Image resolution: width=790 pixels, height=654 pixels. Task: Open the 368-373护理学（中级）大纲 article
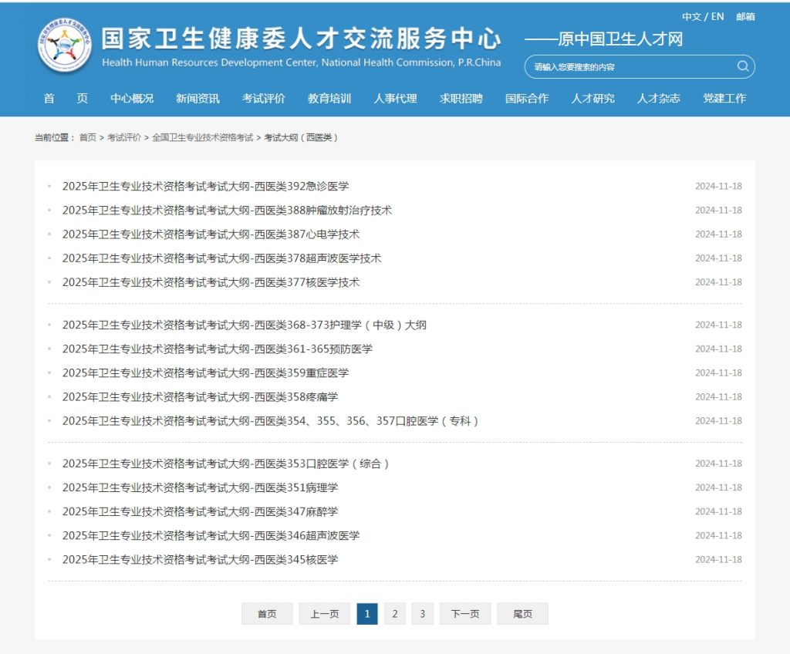244,325
